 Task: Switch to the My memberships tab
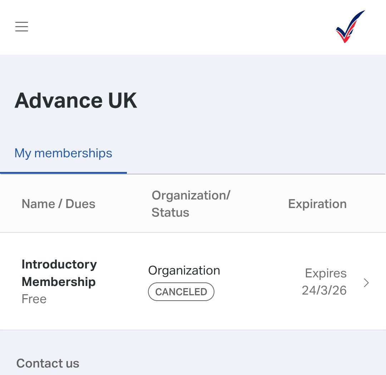[63, 153]
